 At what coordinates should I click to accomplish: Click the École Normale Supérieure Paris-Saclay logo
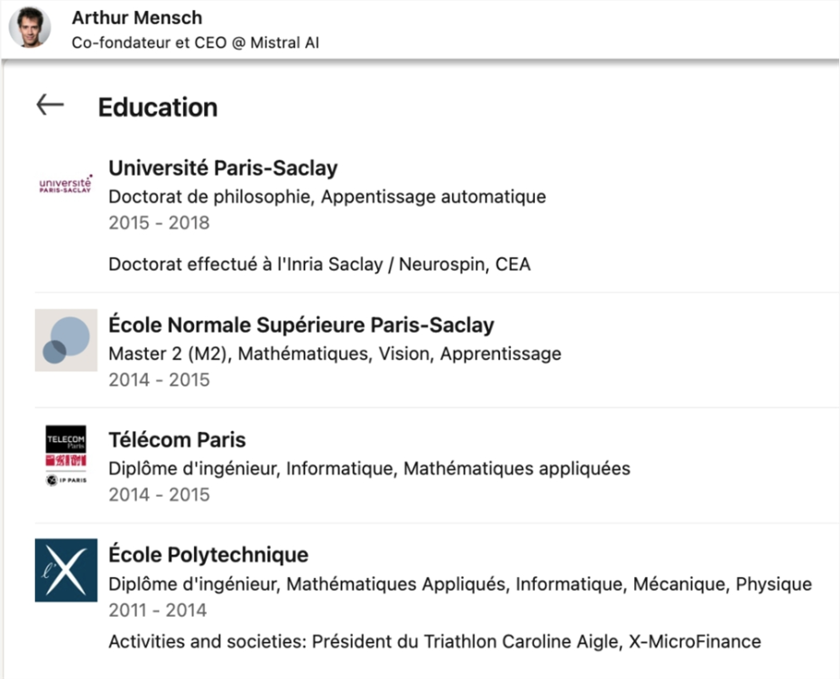[66, 340]
